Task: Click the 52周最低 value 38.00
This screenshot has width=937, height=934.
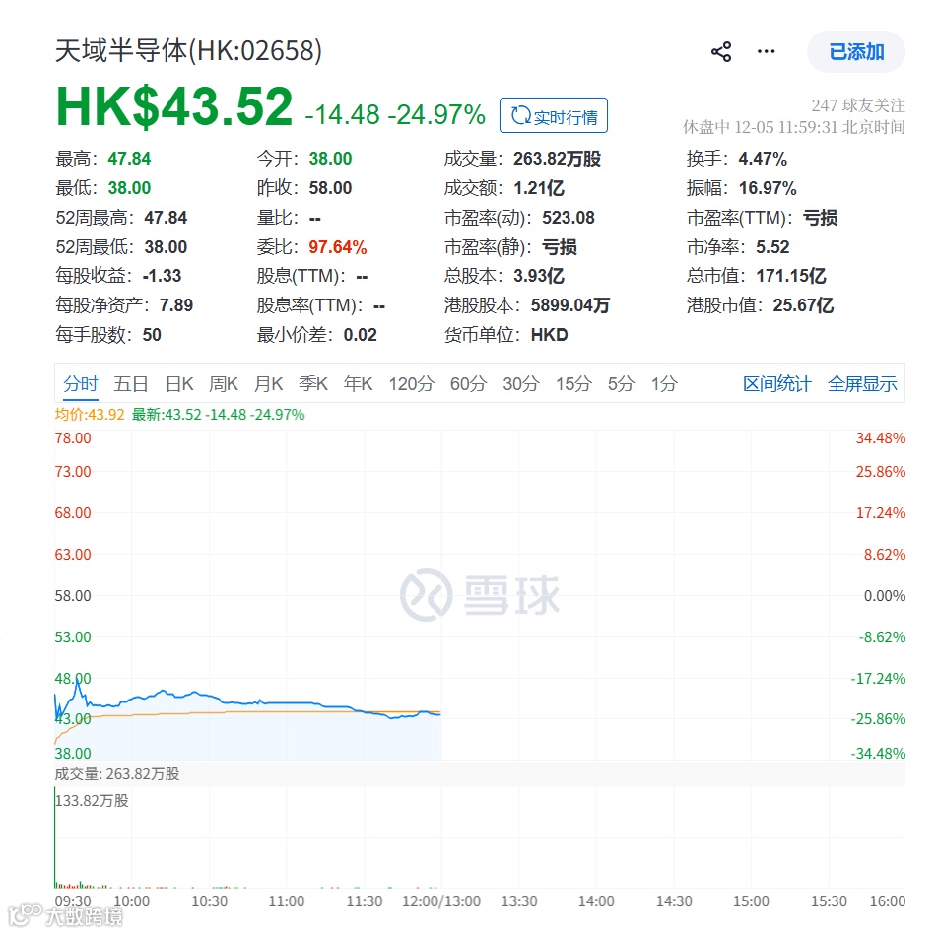Action: 166,246
